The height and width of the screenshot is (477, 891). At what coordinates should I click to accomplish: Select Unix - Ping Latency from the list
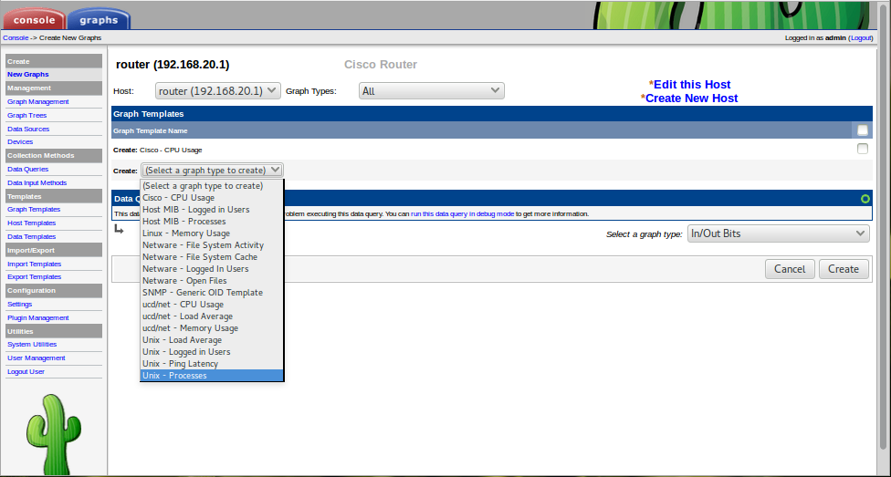(180, 364)
